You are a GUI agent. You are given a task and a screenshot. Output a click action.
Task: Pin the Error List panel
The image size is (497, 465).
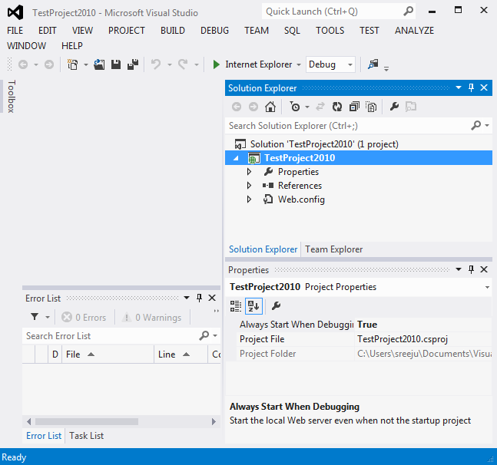coord(199,298)
